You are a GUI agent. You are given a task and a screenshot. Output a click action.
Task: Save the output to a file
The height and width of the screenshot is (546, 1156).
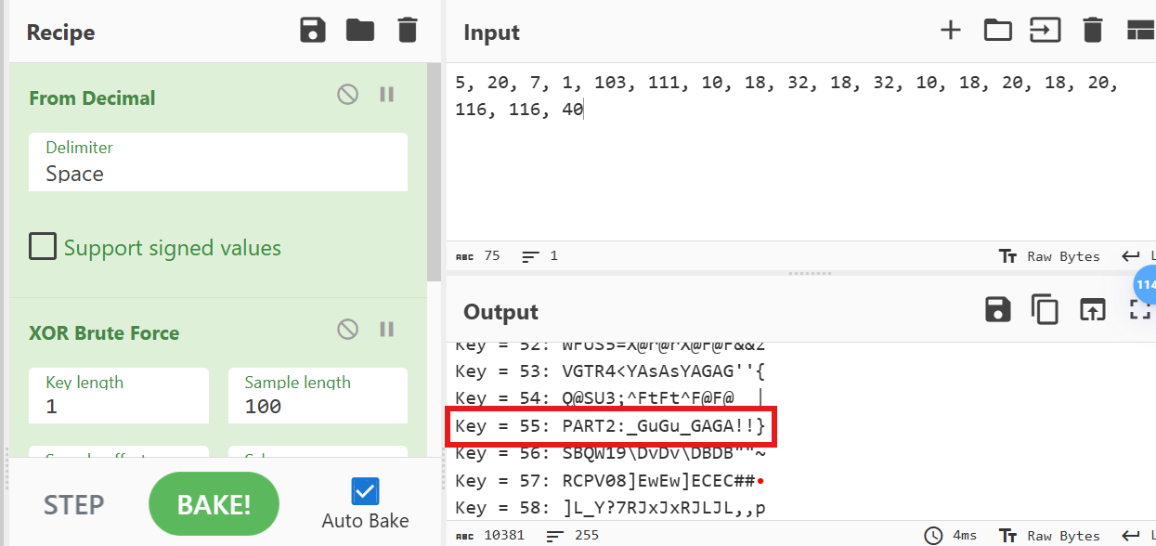pos(998,310)
